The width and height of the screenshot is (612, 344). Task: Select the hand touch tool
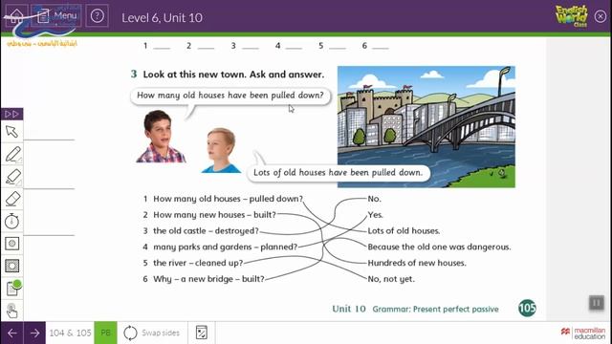[11, 311]
